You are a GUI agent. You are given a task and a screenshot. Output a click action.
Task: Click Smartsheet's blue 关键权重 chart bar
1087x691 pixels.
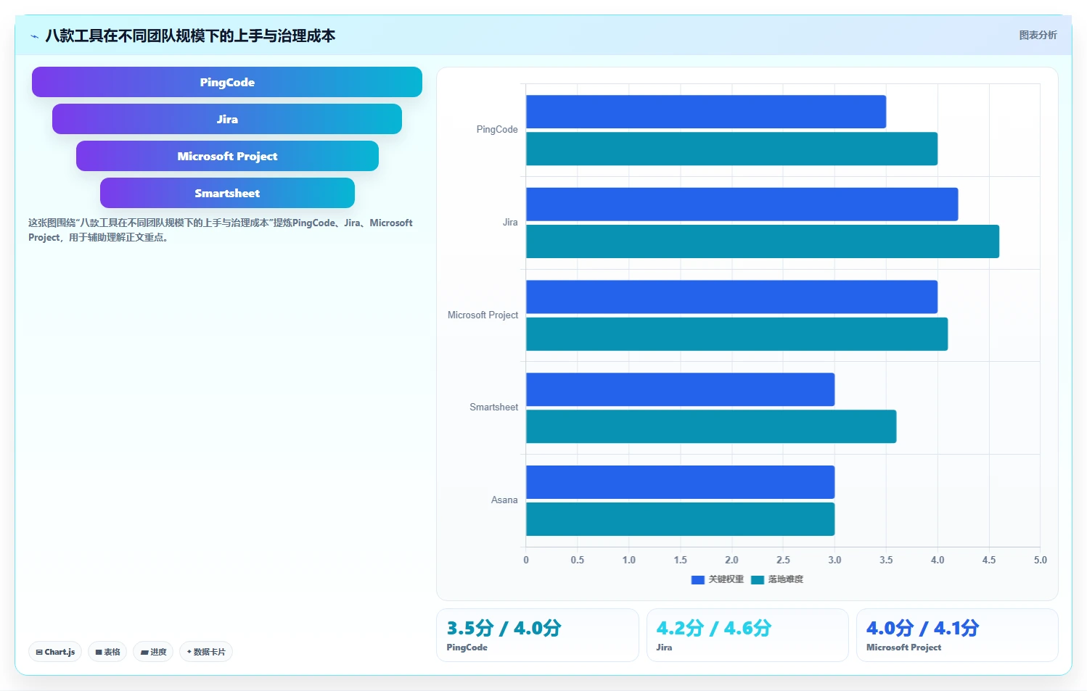tap(680, 389)
